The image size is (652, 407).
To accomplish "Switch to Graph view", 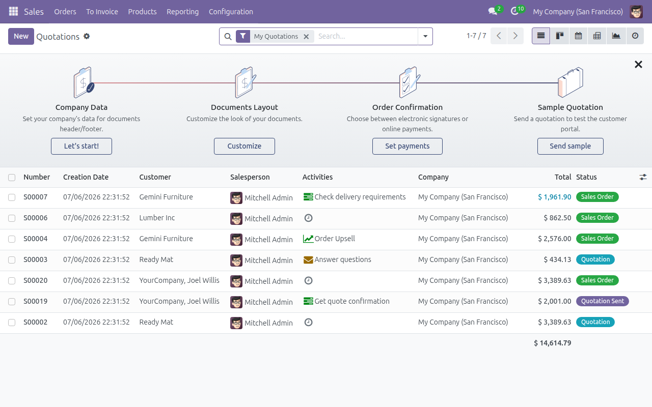I will click(x=616, y=36).
